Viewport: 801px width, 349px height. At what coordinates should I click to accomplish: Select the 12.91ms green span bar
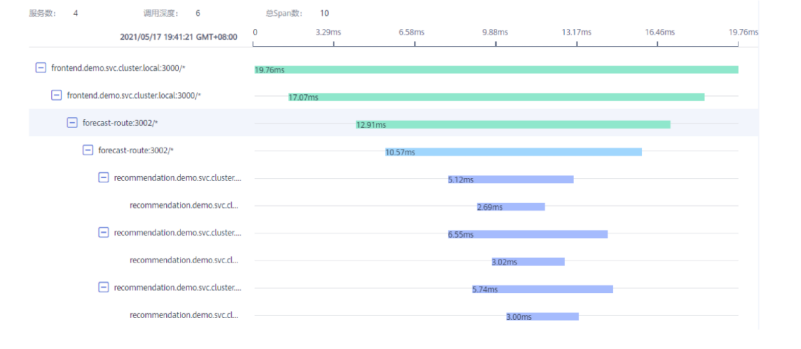(513, 124)
